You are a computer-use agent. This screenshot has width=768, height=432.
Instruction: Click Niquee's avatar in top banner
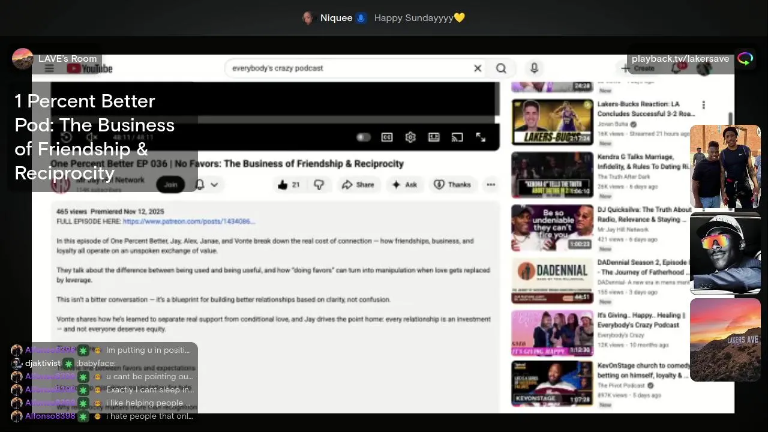pyautogui.click(x=308, y=18)
